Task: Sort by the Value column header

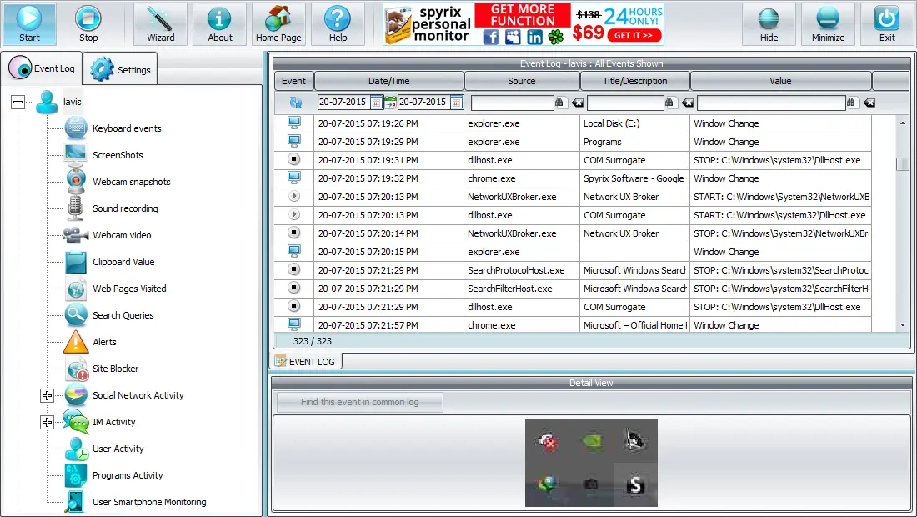Action: click(x=781, y=81)
